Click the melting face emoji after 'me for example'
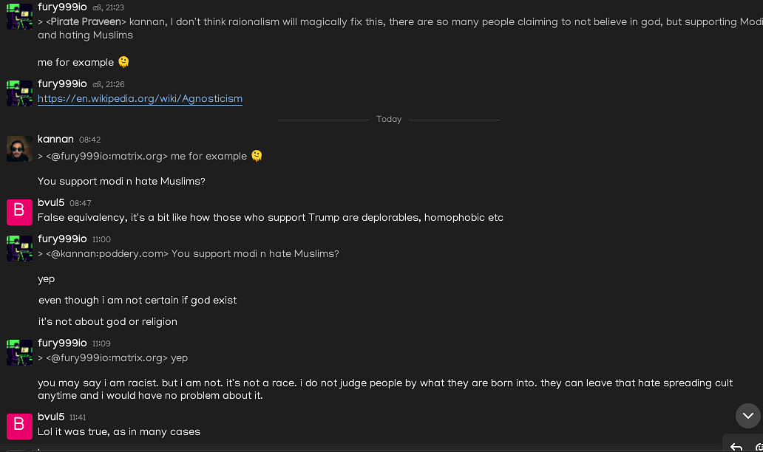 coord(123,62)
